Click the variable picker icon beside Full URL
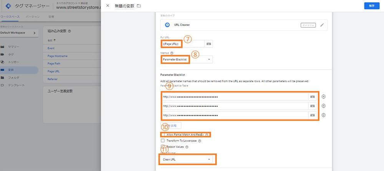This screenshot has height=171, width=384. [x=209, y=44]
